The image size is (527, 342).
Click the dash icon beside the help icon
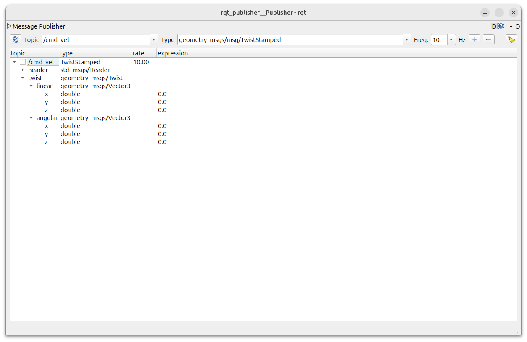[x=511, y=26]
